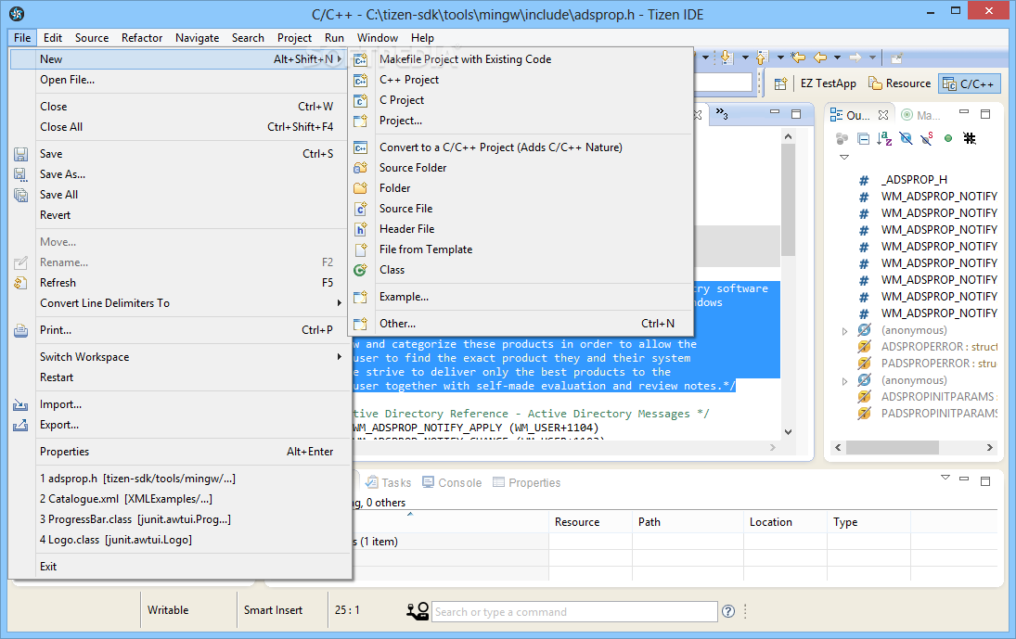Click the green Class icon in New submenu

click(x=360, y=270)
